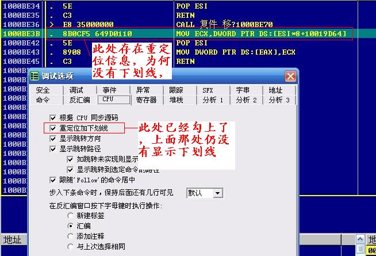Open the SFX tab
376x256 pixels.
coord(213,90)
